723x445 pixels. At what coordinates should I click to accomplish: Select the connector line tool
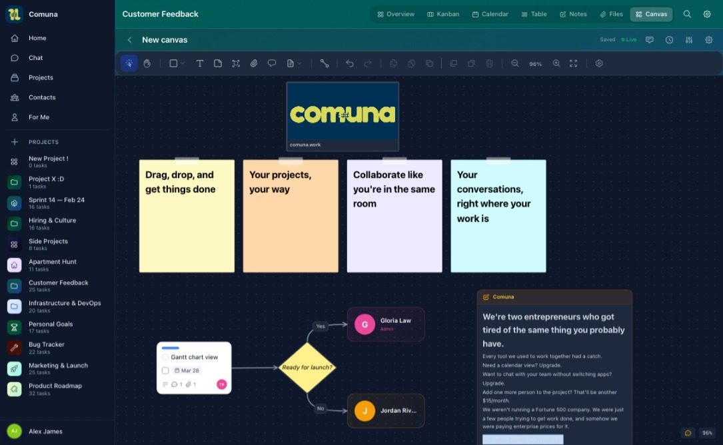[x=324, y=64]
